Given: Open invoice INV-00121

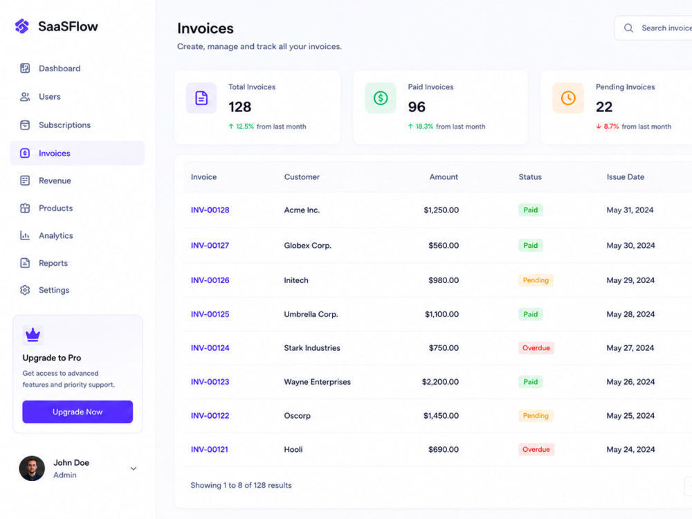Looking at the screenshot, I should 210,449.
